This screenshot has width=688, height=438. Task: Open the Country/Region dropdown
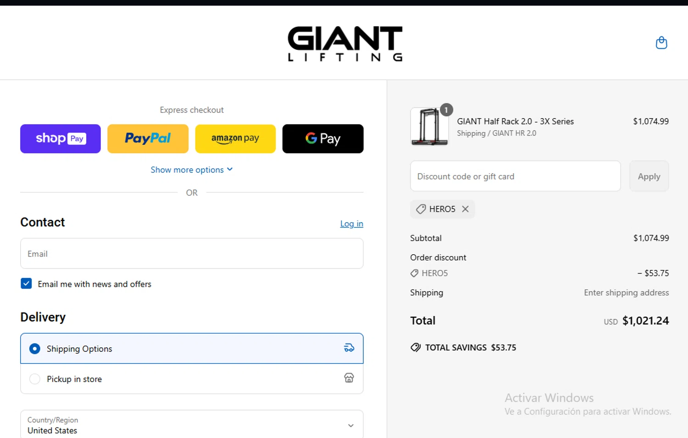(192, 425)
